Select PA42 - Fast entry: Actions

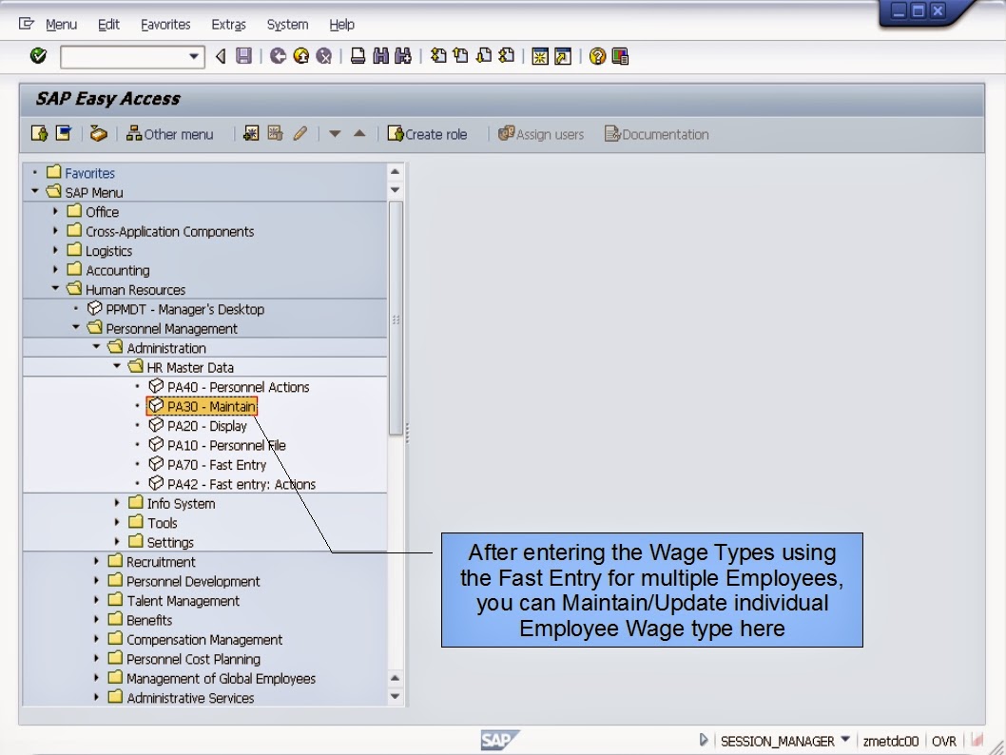point(232,484)
